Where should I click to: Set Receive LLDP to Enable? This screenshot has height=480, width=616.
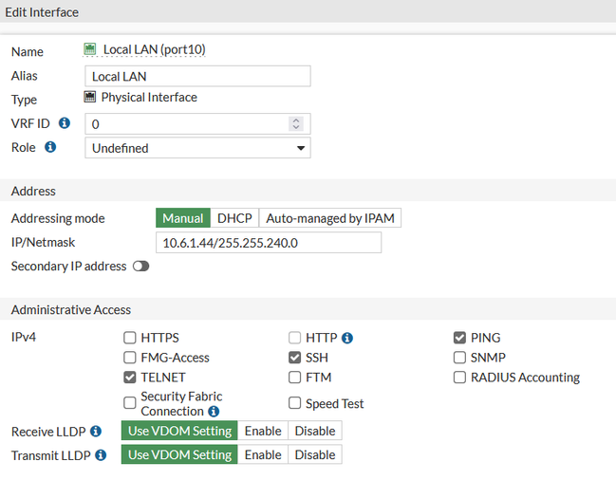click(263, 431)
